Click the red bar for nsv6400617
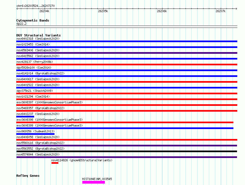 coord(127,82)
